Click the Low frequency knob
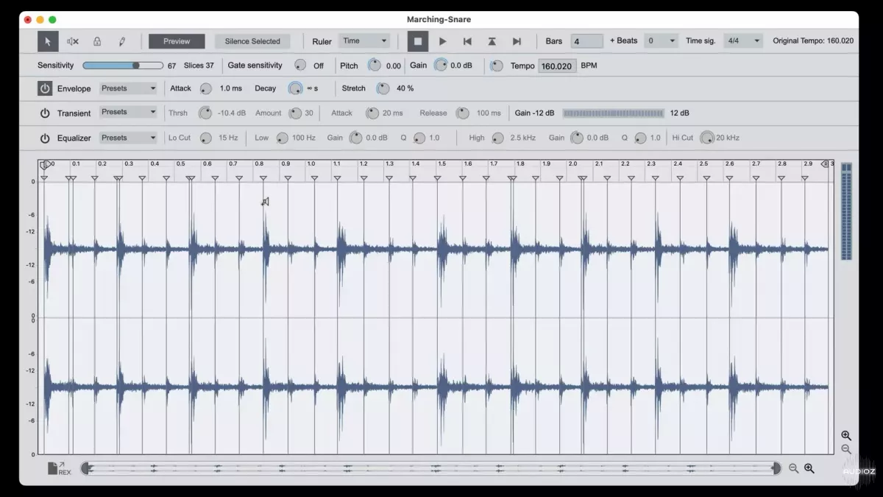This screenshot has height=497, width=883. coord(280,138)
